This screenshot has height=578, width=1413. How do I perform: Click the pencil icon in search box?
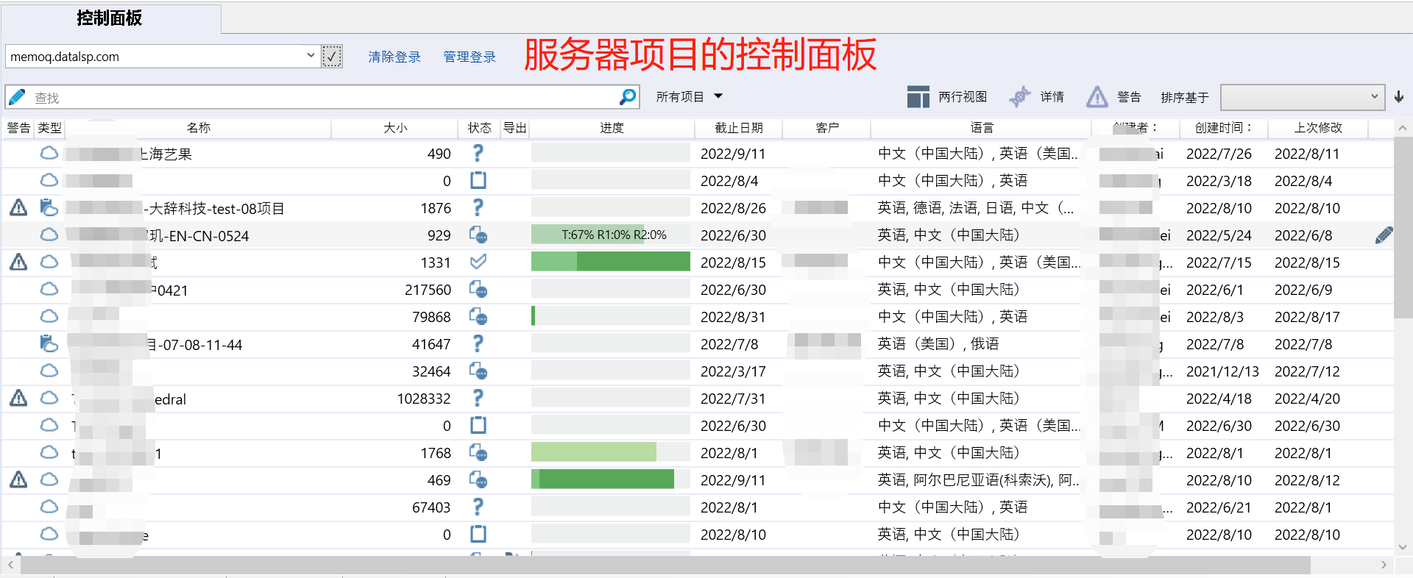point(17,97)
